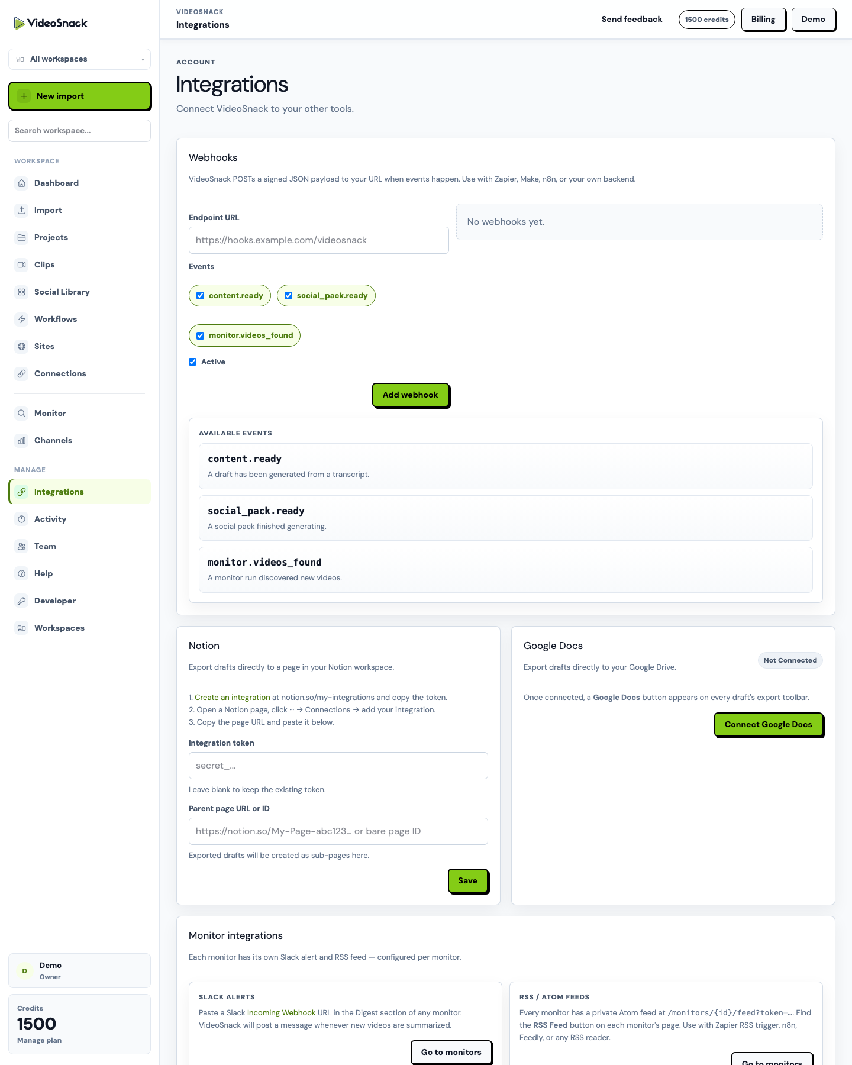Click Manage plan in the credits box
This screenshot has height=1065, width=852.
39,1040
